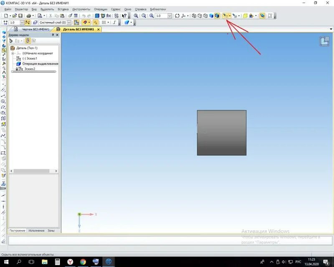Open print preview magnifier-page icon

point(40,16)
